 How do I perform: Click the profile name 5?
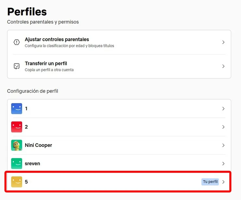[26, 182]
